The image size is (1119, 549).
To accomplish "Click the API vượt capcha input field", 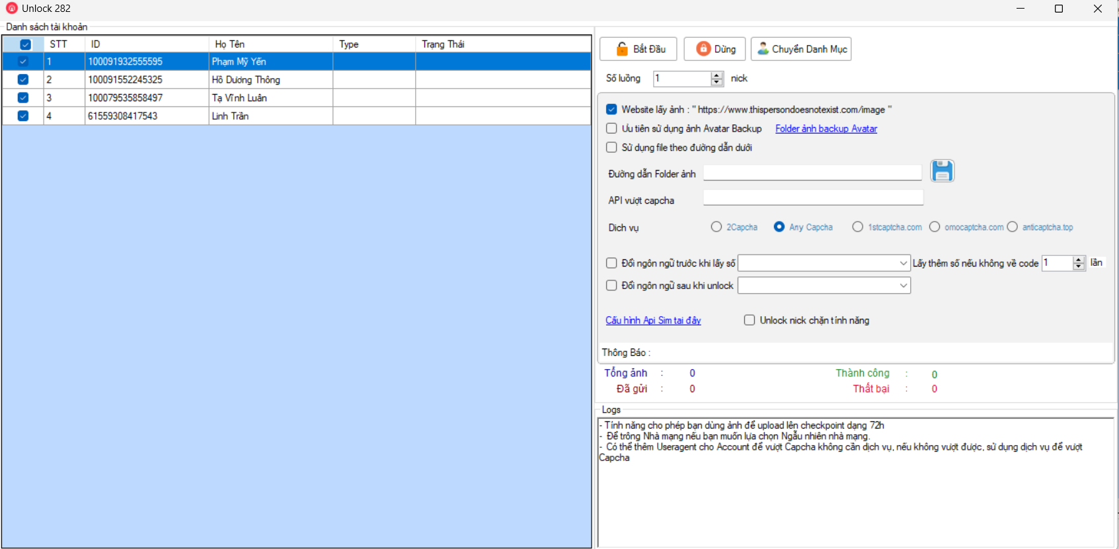I will pyautogui.click(x=812, y=198).
